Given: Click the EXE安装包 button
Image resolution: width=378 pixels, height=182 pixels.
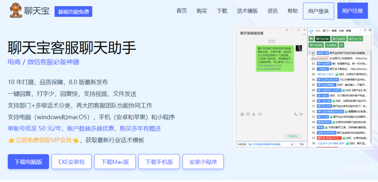Looking at the screenshot, I should tap(72, 162).
